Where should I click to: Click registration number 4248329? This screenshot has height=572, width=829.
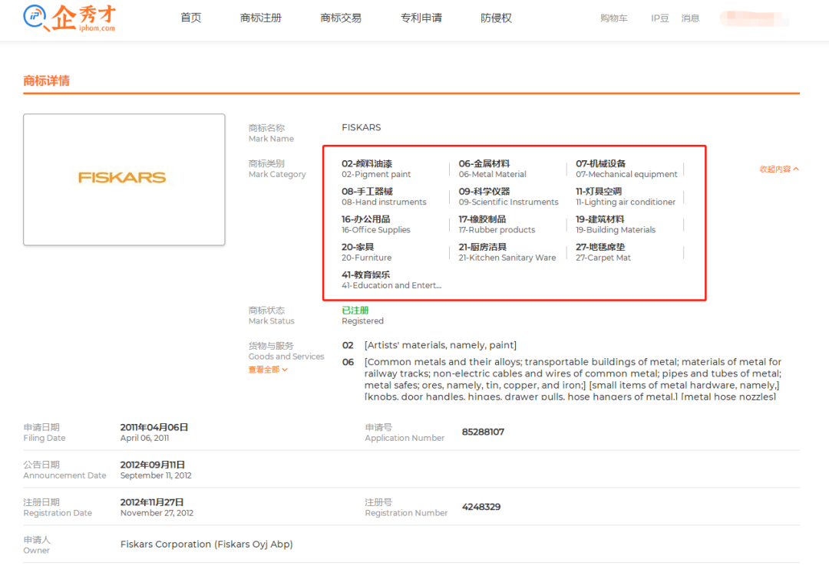point(481,507)
